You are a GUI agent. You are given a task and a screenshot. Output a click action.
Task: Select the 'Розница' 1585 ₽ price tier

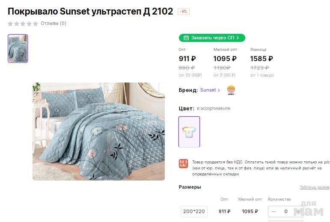[x=262, y=59]
